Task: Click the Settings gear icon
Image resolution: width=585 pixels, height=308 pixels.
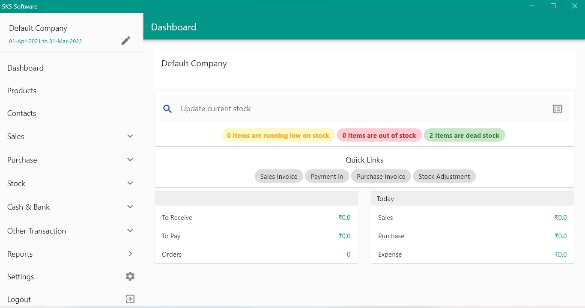Action: point(130,276)
